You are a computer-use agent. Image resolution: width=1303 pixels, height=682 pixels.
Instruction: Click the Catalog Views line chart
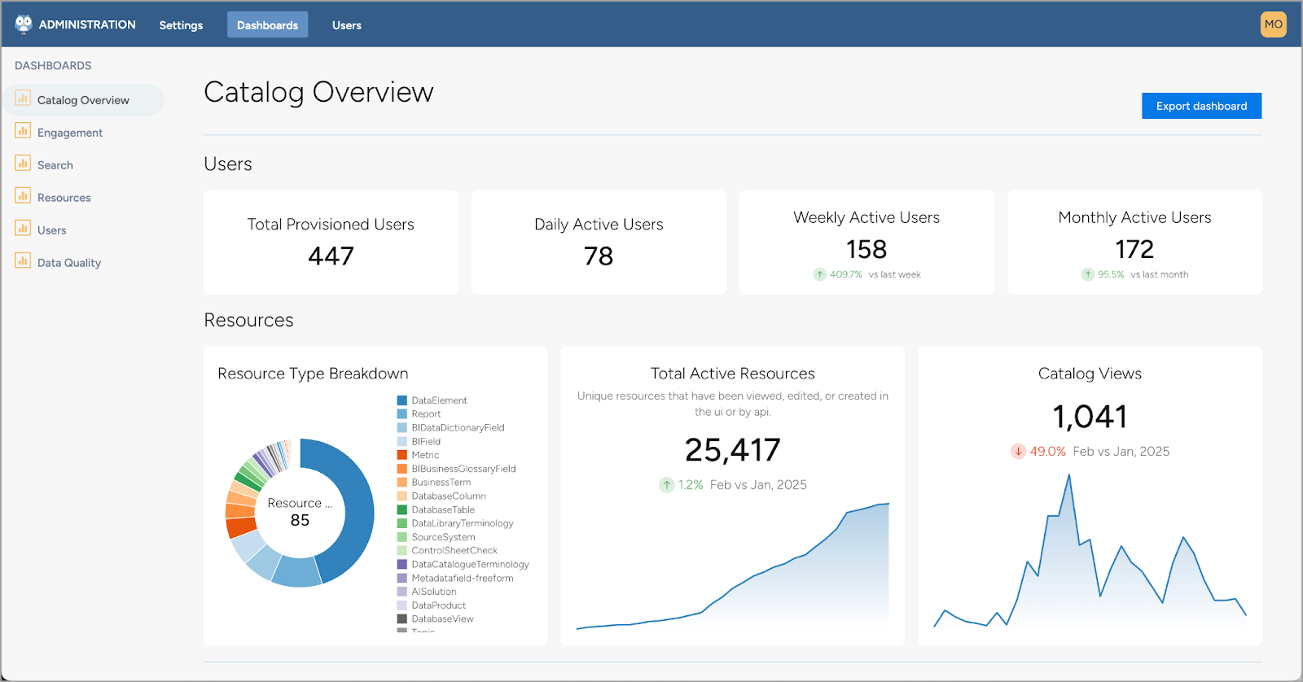coord(1090,551)
